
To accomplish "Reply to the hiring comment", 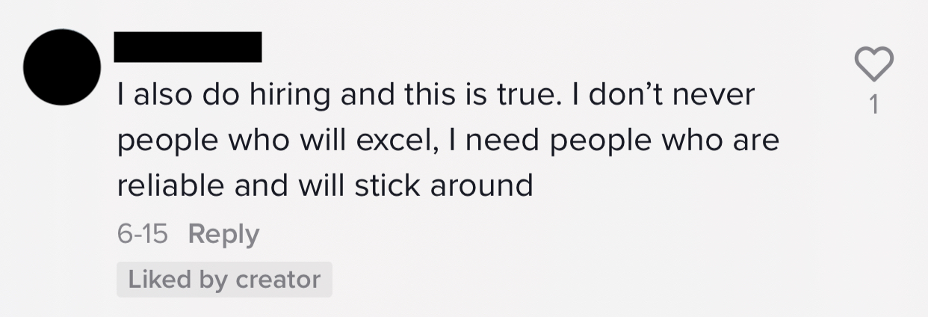I will (x=223, y=234).
